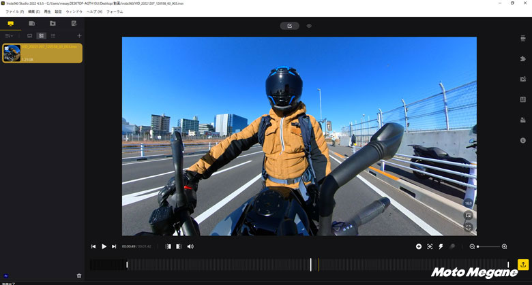Mute the video volume
The image size is (532, 285).
point(190,246)
